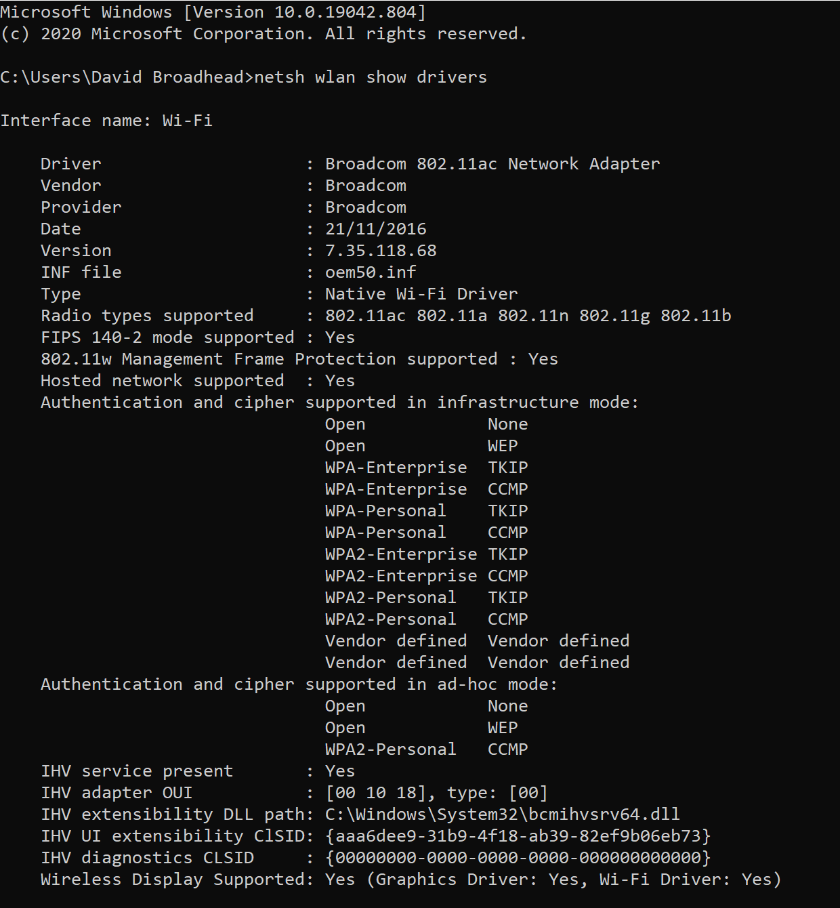Screen dimensions: 840x908
Task: Click the IHV UI extensibility CLSID GUID
Action: 518,836
